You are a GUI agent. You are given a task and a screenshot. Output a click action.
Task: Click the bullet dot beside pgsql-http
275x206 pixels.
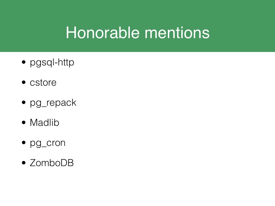tap(24, 62)
